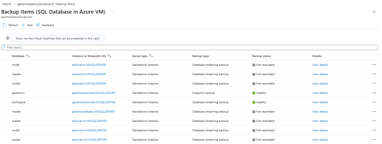Sort by the Instance or AlwaysOn AG arrows
The image size is (382, 144).
[109, 56]
